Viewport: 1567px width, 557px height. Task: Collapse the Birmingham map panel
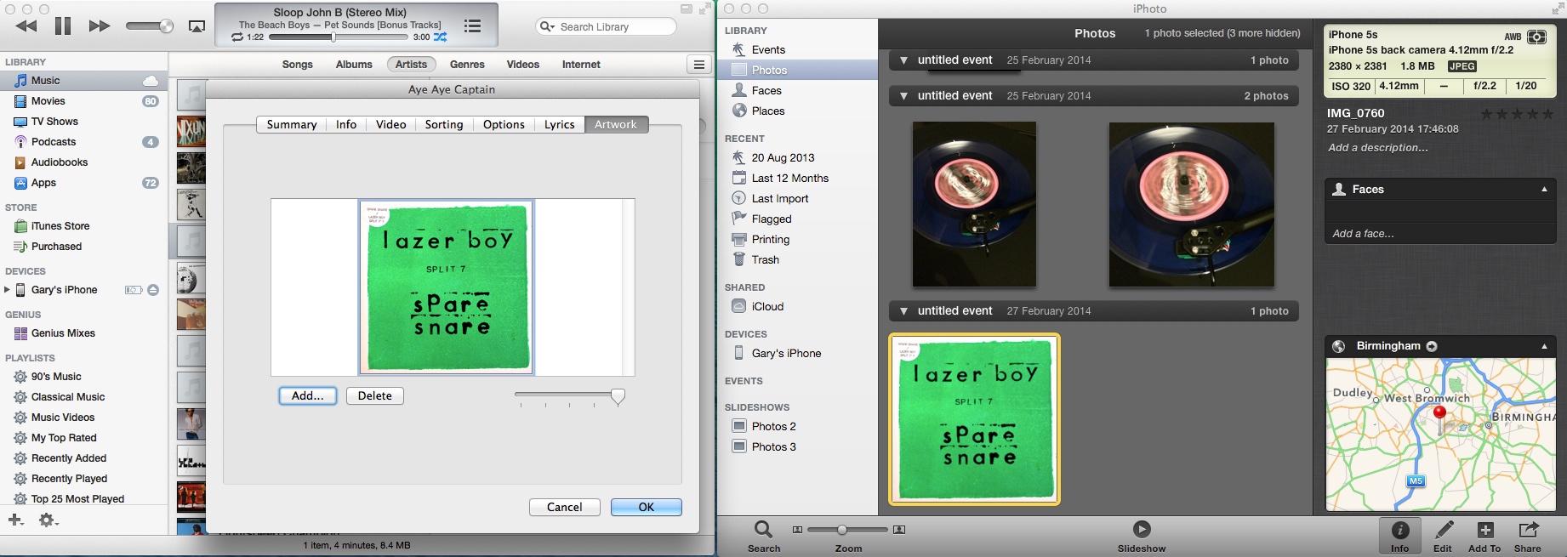point(1544,346)
